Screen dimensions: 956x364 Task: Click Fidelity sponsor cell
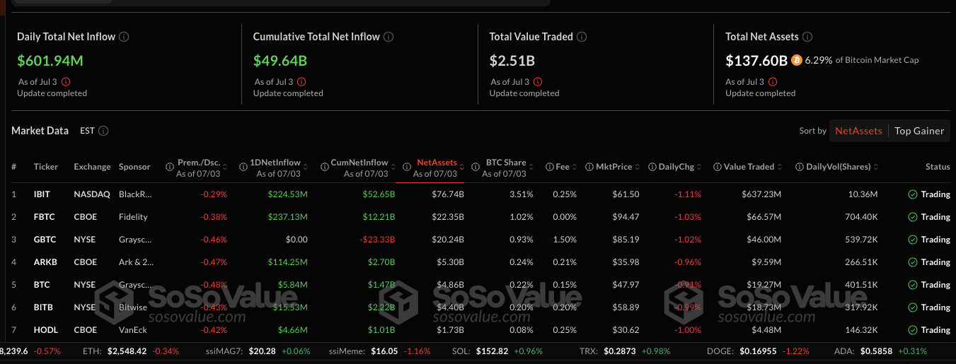click(x=133, y=217)
